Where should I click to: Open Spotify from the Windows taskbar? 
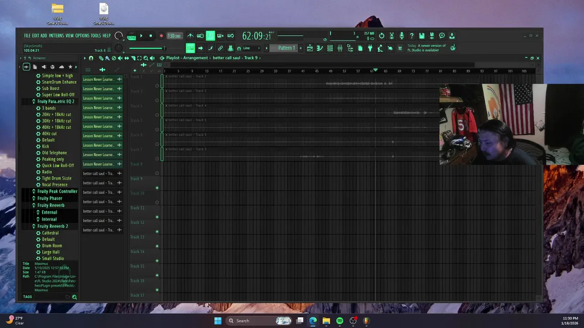pyautogui.click(x=339, y=321)
